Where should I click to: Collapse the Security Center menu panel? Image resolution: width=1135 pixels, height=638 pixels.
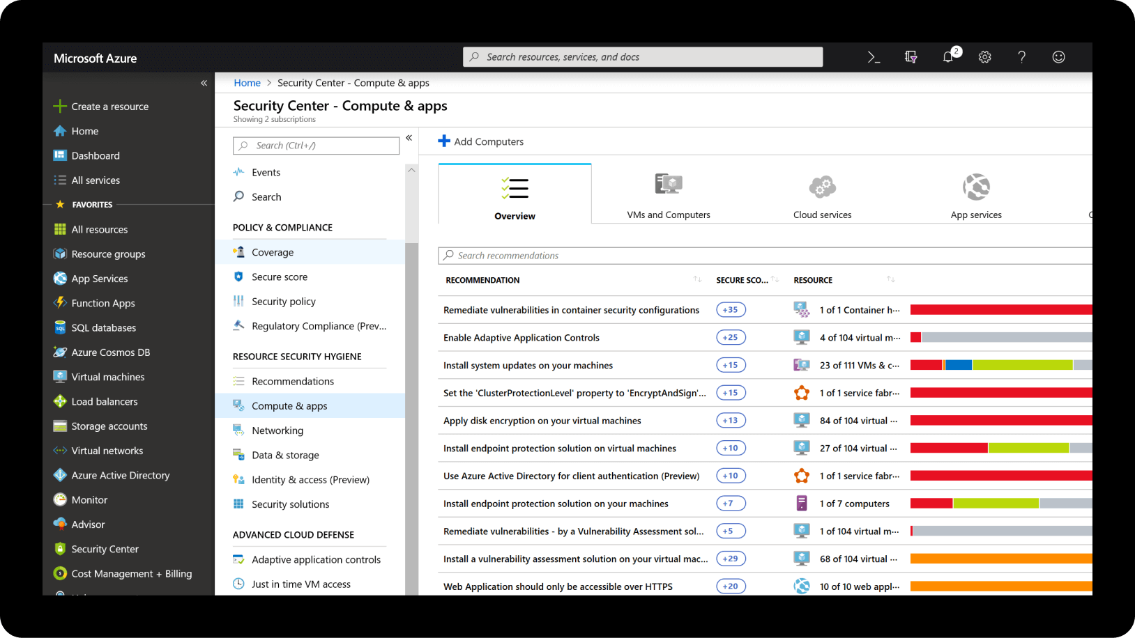coord(409,138)
